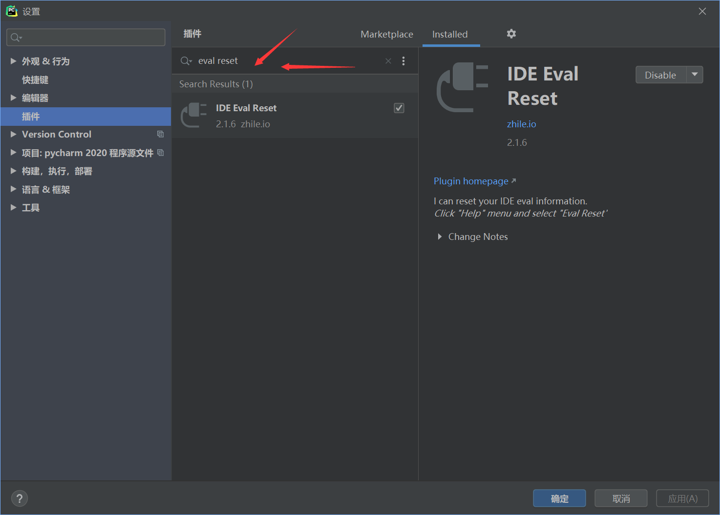Select the Installed tab

pos(450,34)
